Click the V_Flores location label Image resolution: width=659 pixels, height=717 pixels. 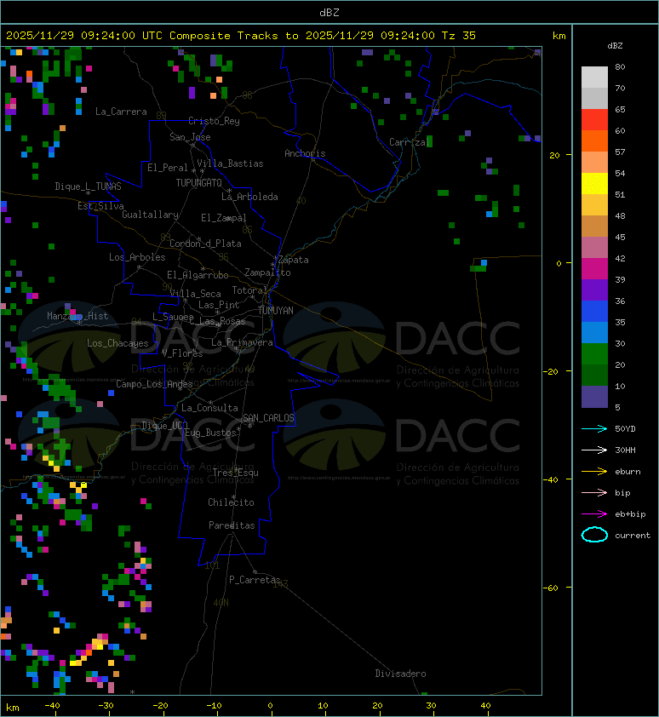182,353
